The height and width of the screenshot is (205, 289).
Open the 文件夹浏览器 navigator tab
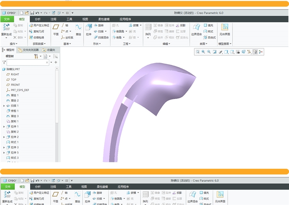click(x=29, y=50)
